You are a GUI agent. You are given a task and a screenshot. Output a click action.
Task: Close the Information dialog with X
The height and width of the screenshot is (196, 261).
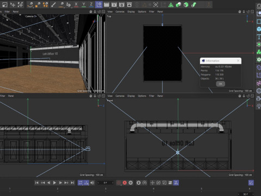238,60
